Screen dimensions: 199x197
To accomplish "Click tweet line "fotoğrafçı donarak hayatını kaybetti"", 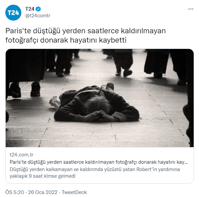I will pos(66,40).
